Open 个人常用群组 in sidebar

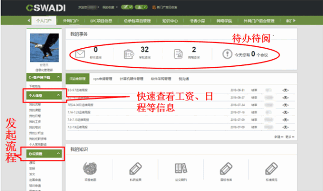coord(38,144)
